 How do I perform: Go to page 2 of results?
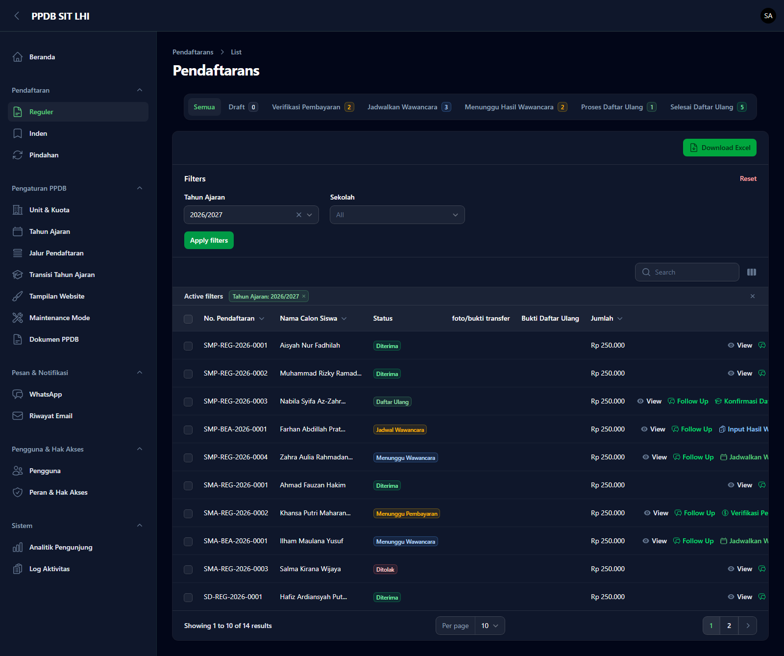click(x=729, y=626)
